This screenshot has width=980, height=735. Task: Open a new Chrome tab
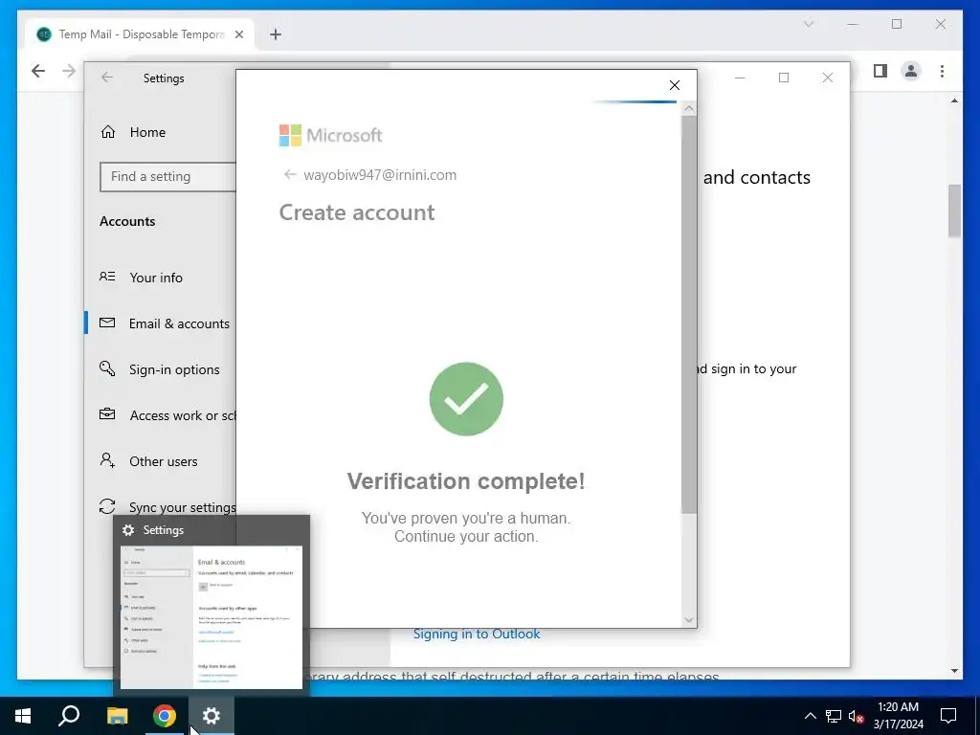[276, 34]
